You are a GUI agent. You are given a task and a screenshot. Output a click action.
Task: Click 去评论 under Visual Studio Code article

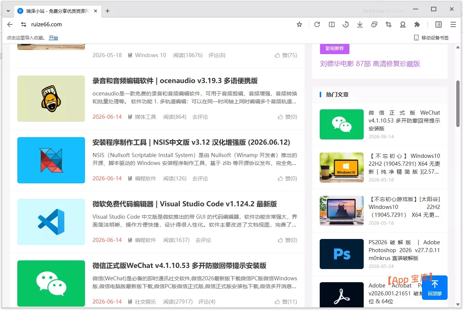click(203, 240)
